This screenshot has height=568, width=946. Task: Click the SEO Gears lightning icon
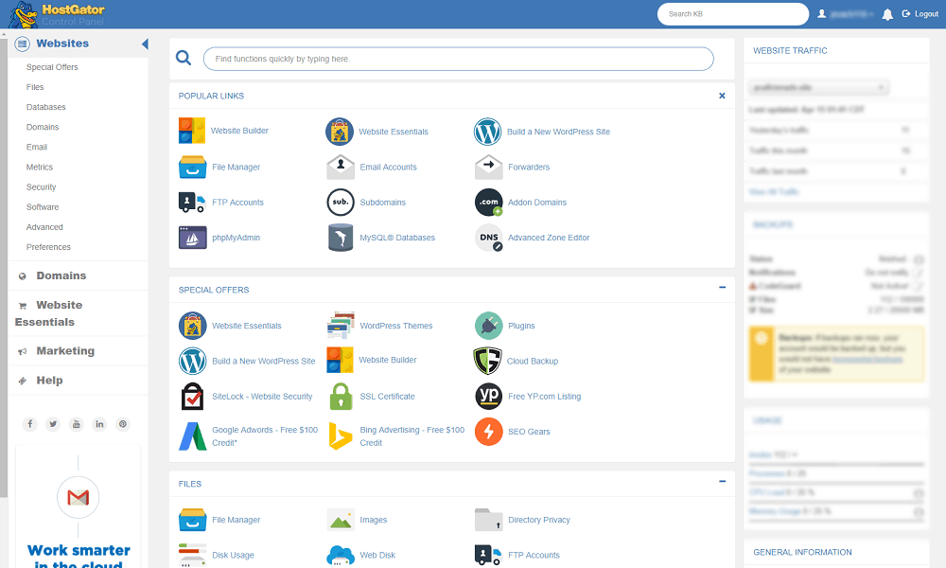[489, 432]
